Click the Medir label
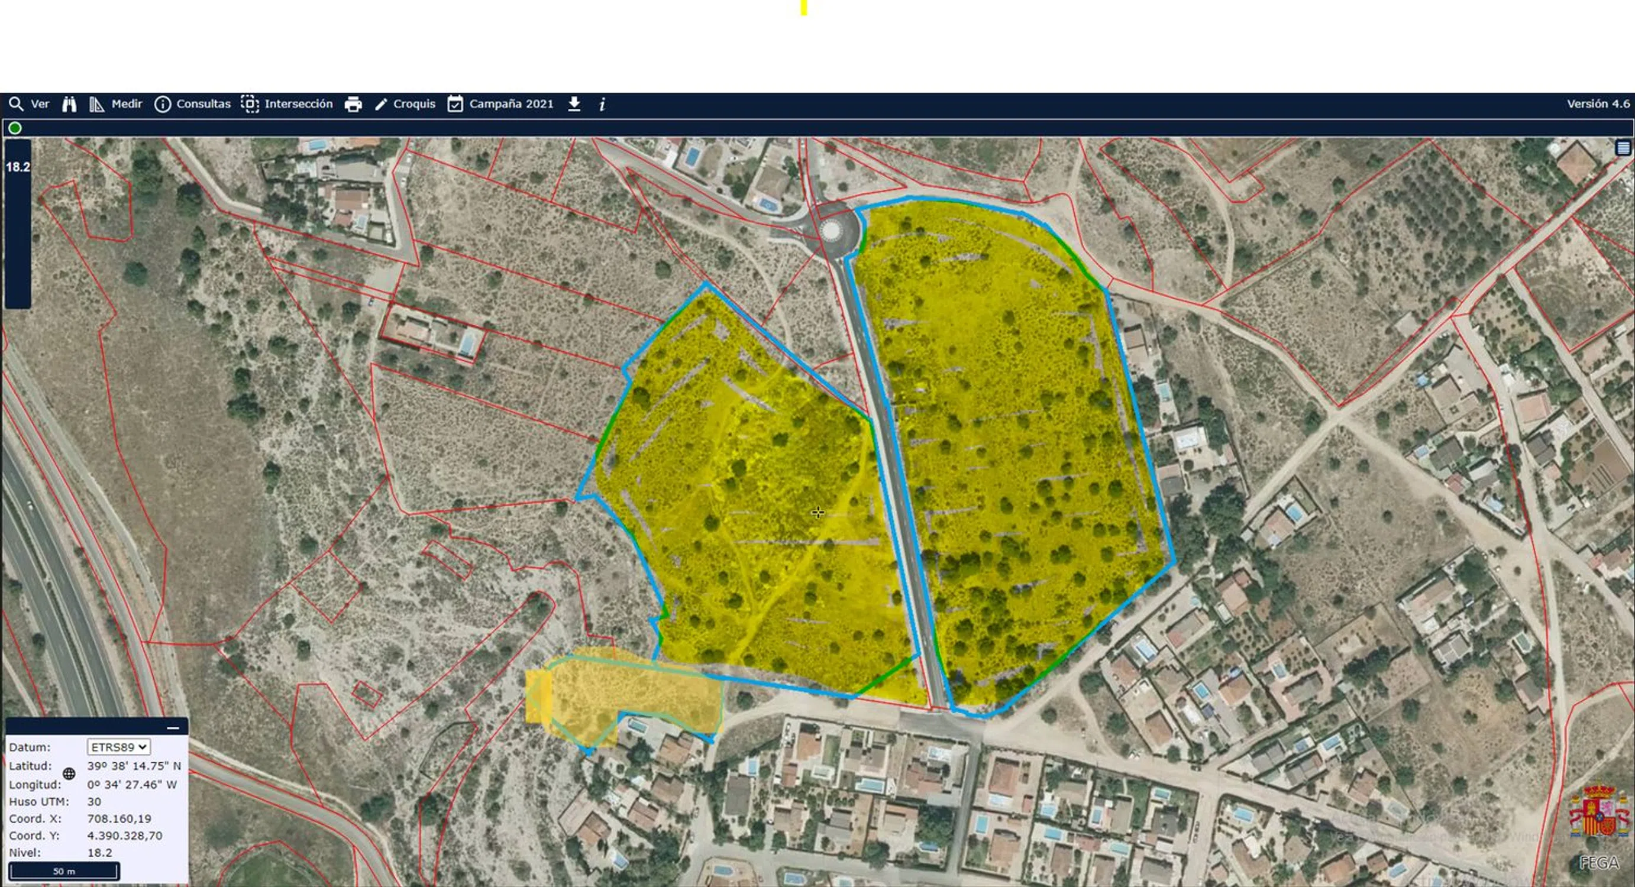Viewport: 1635px width, 887px height. [127, 104]
